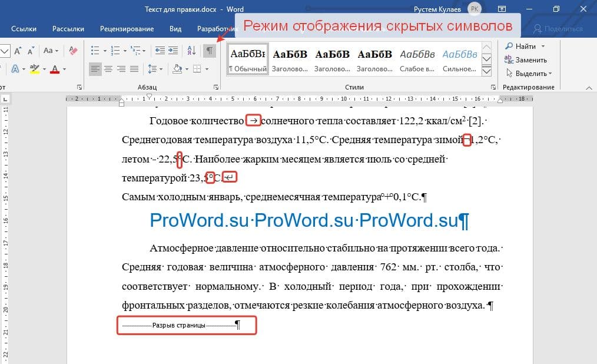The height and width of the screenshot is (364, 597).
Task: Click the Justify alignment icon
Action: point(135,69)
